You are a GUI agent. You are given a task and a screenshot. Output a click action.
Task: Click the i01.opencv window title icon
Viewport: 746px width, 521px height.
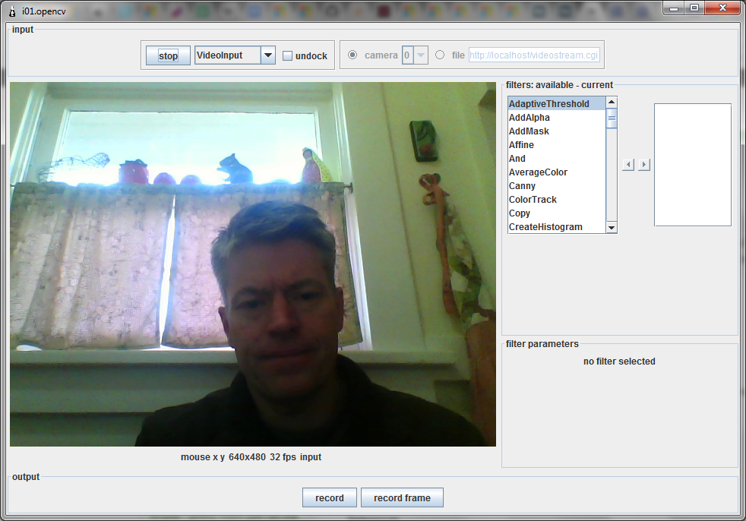pos(13,11)
